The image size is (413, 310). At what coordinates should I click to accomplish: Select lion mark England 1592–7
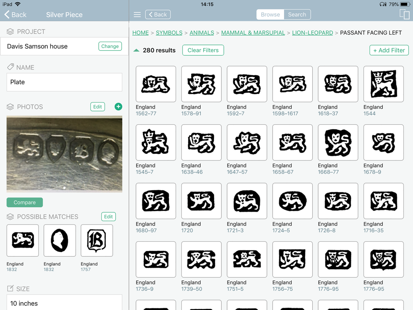[x=247, y=84]
